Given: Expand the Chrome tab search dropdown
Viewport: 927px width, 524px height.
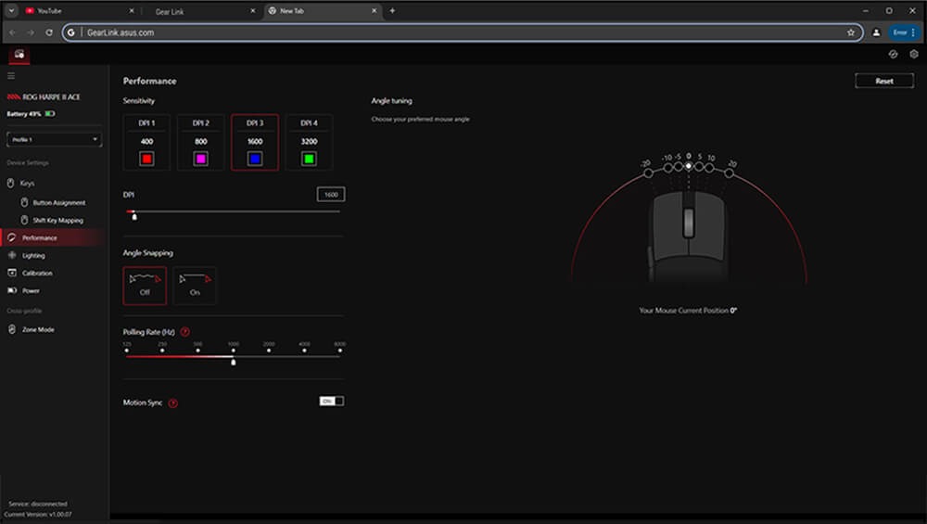Looking at the screenshot, I should point(11,11).
